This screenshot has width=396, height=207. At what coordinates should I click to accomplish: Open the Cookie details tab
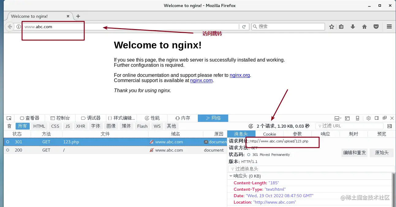270,134
